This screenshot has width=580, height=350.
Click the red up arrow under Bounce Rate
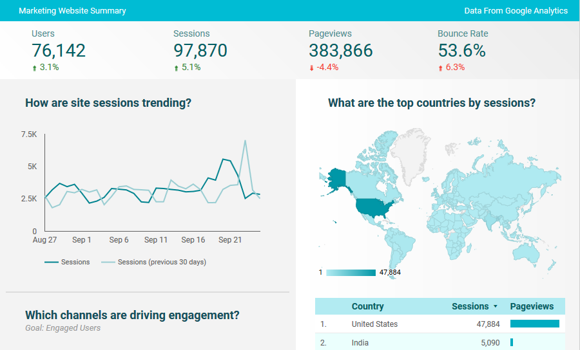click(x=440, y=68)
